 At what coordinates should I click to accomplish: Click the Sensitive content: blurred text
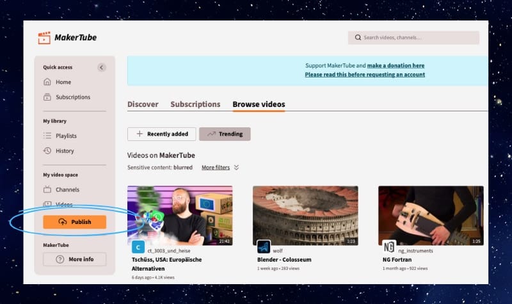tap(159, 168)
